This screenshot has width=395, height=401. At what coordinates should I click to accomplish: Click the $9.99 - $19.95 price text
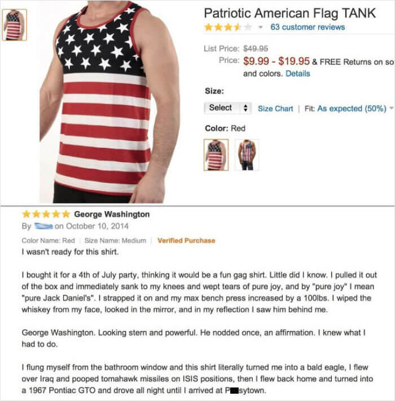coord(276,61)
